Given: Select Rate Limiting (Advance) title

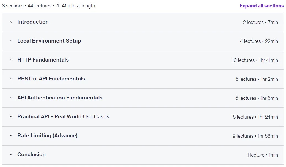Looking at the screenshot, I should [47, 135].
